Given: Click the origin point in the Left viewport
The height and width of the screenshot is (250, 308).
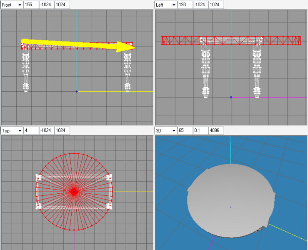Looking at the screenshot, I should 231,97.
